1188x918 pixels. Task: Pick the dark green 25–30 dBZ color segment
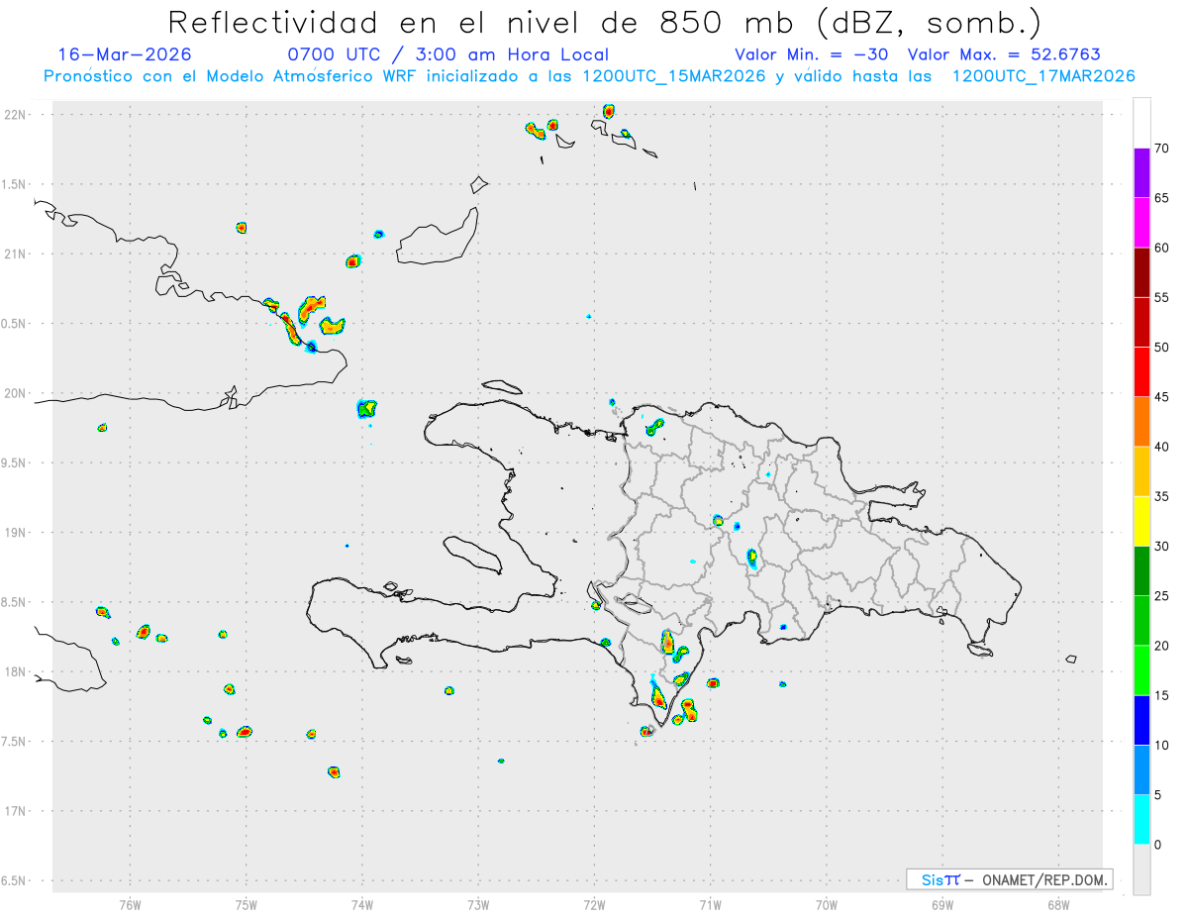click(x=1141, y=571)
